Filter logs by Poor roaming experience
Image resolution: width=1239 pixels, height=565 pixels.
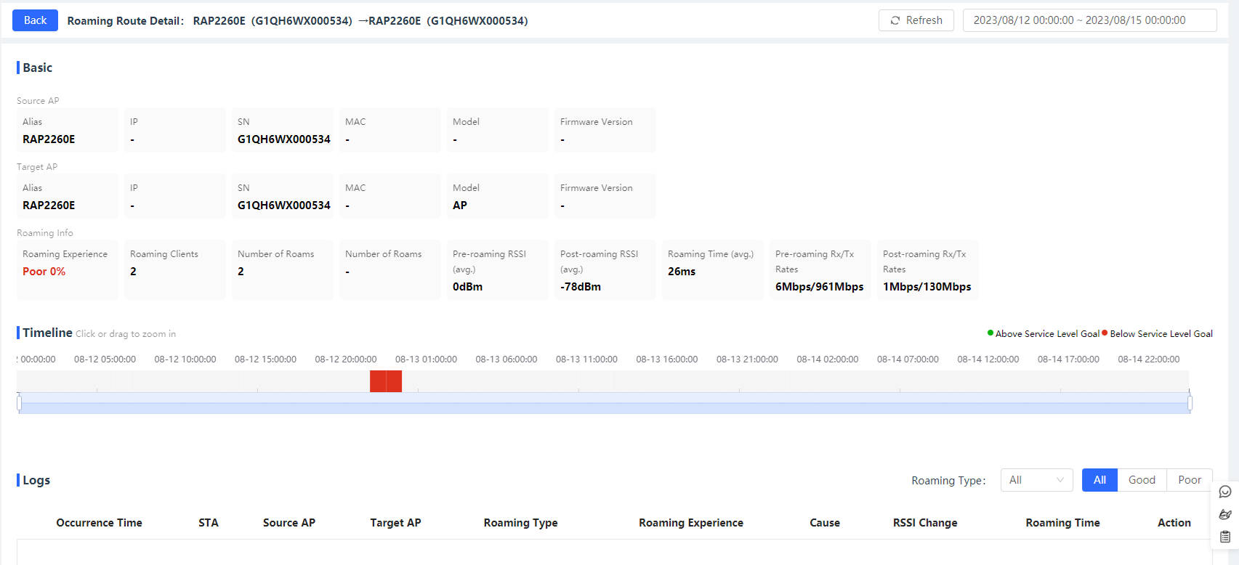1190,480
